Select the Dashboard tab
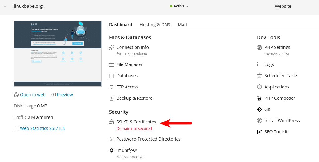319x162 pixels. point(121,25)
